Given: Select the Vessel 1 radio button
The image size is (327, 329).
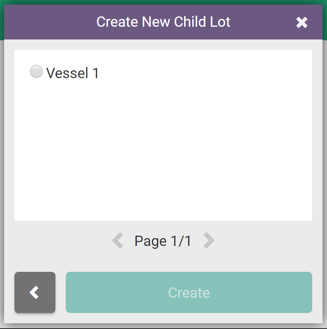Looking at the screenshot, I should (36, 72).
